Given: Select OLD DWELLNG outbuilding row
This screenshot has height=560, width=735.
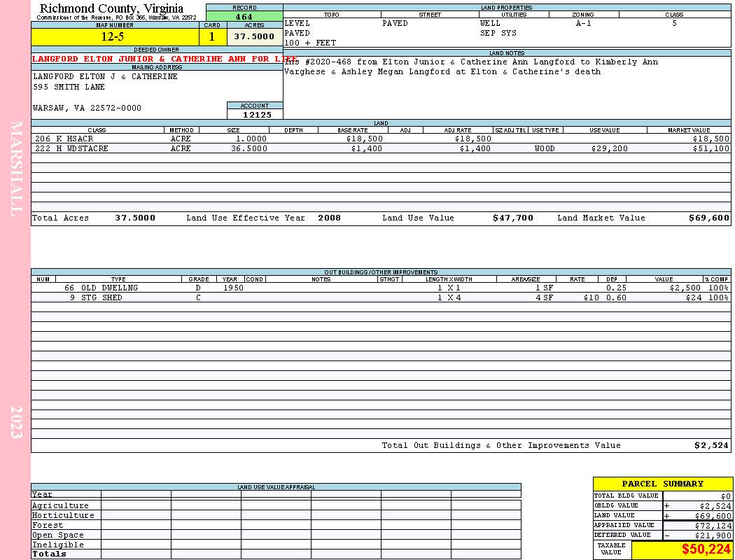Looking at the screenshot, I should point(381,288).
